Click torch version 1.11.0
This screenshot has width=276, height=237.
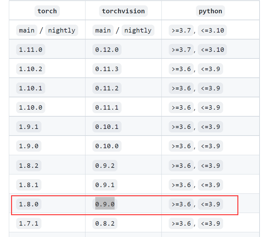[x=30, y=50]
